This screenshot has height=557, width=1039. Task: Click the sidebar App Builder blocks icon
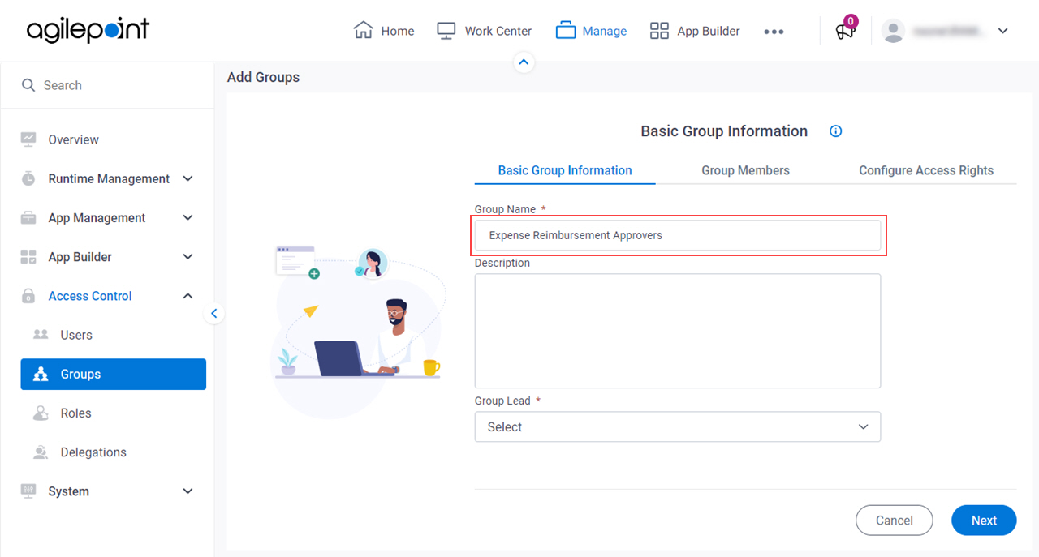[x=28, y=257]
